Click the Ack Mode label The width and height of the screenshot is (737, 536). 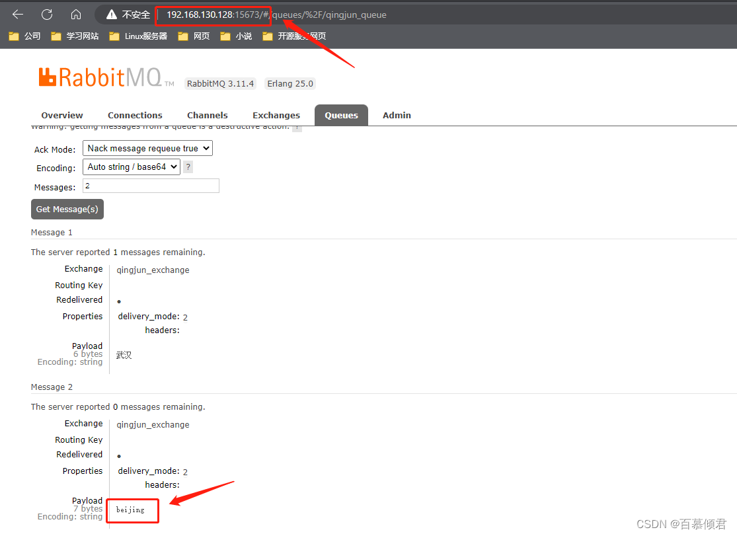pos(54,149)
